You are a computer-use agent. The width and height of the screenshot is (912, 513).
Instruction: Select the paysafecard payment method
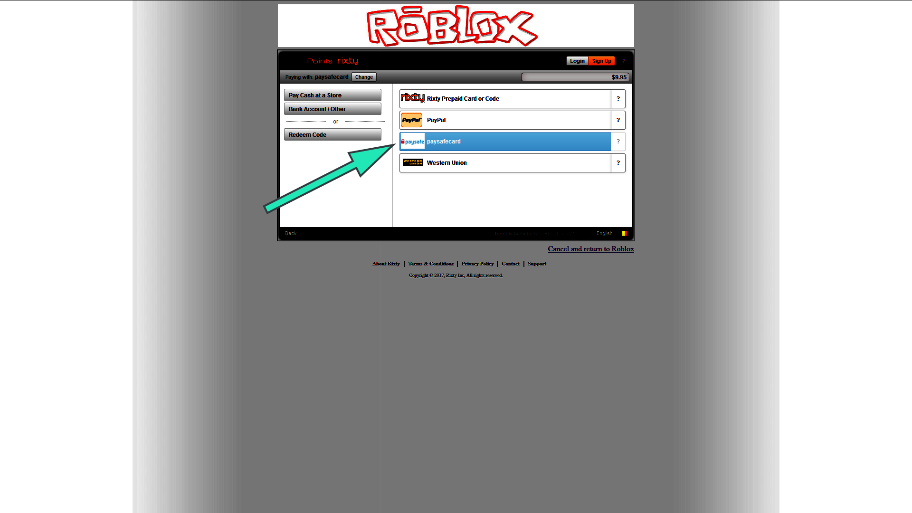505,141
